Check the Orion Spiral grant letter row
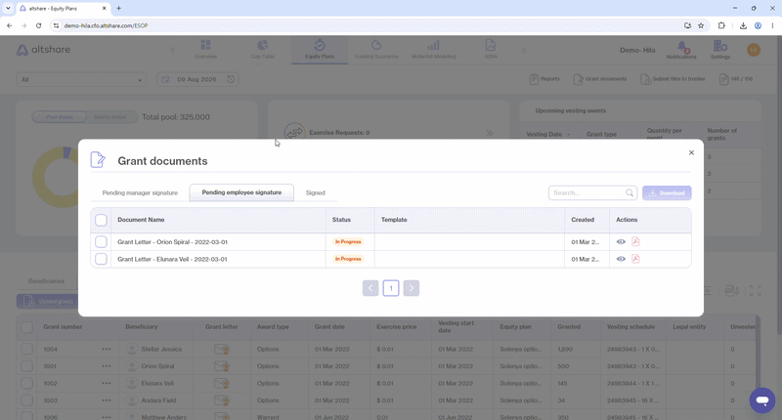782x420 pixels. click(101, 241)
